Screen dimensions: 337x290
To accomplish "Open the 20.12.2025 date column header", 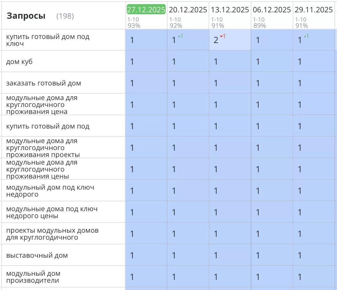I will (188, 10).
